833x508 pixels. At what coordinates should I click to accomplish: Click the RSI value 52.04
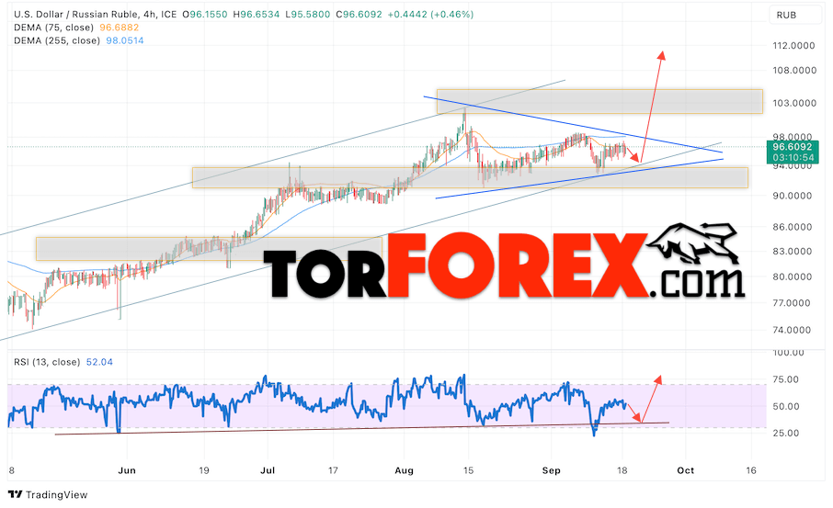click(x=99, y=362)
